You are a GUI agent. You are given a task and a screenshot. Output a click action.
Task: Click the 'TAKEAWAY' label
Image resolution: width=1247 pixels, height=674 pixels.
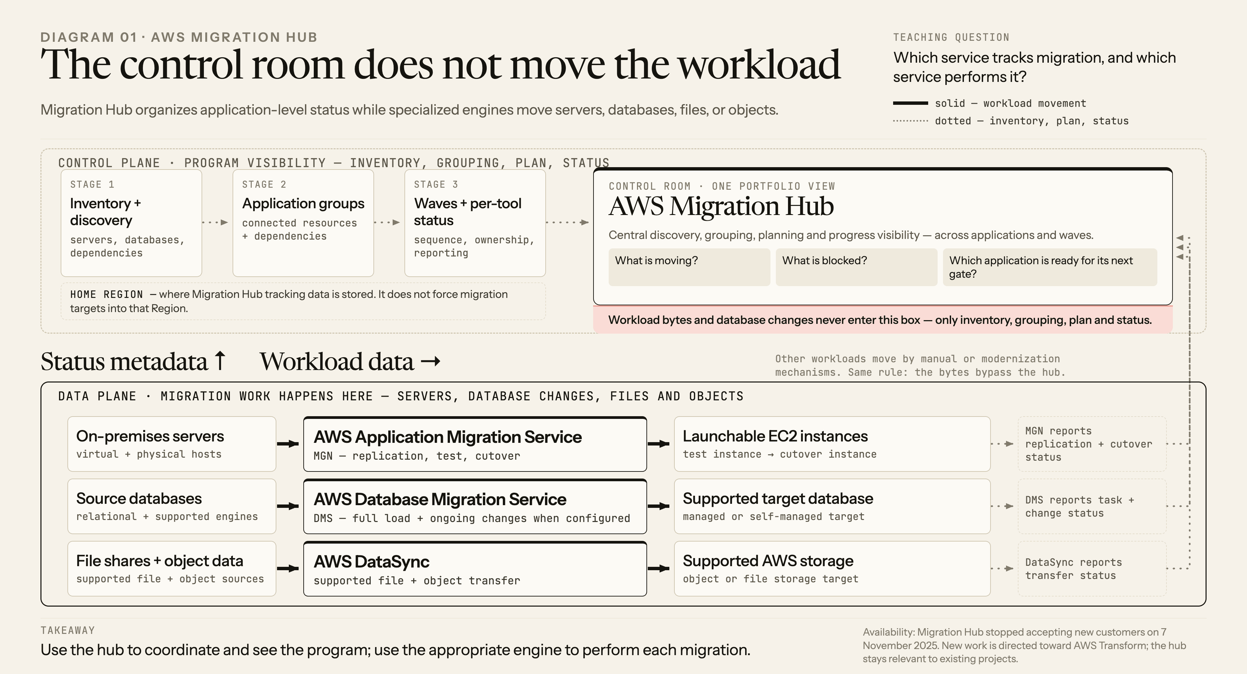click(68, 631)
